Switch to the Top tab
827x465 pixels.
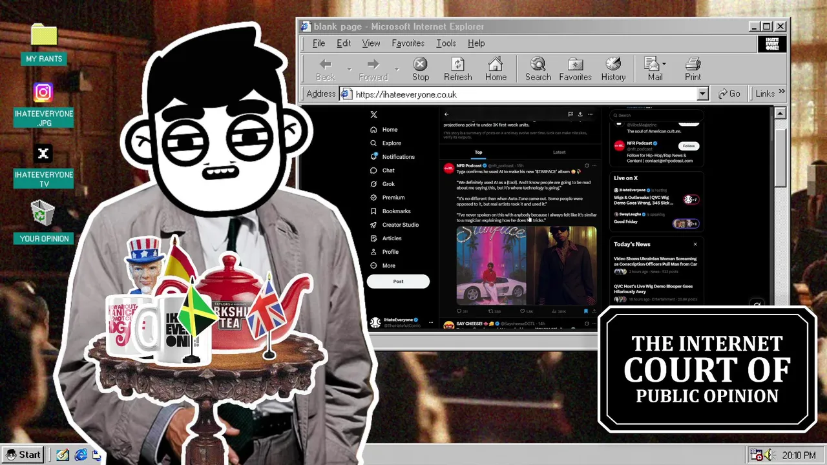click(479, 152)
